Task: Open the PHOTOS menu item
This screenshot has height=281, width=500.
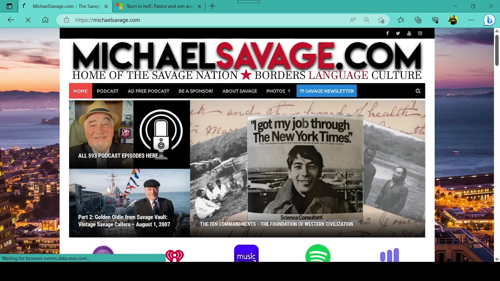Action: click(x=276, y=91)
